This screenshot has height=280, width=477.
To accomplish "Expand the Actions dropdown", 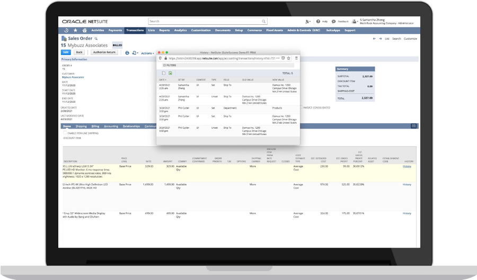I will [x=147, y=53].
